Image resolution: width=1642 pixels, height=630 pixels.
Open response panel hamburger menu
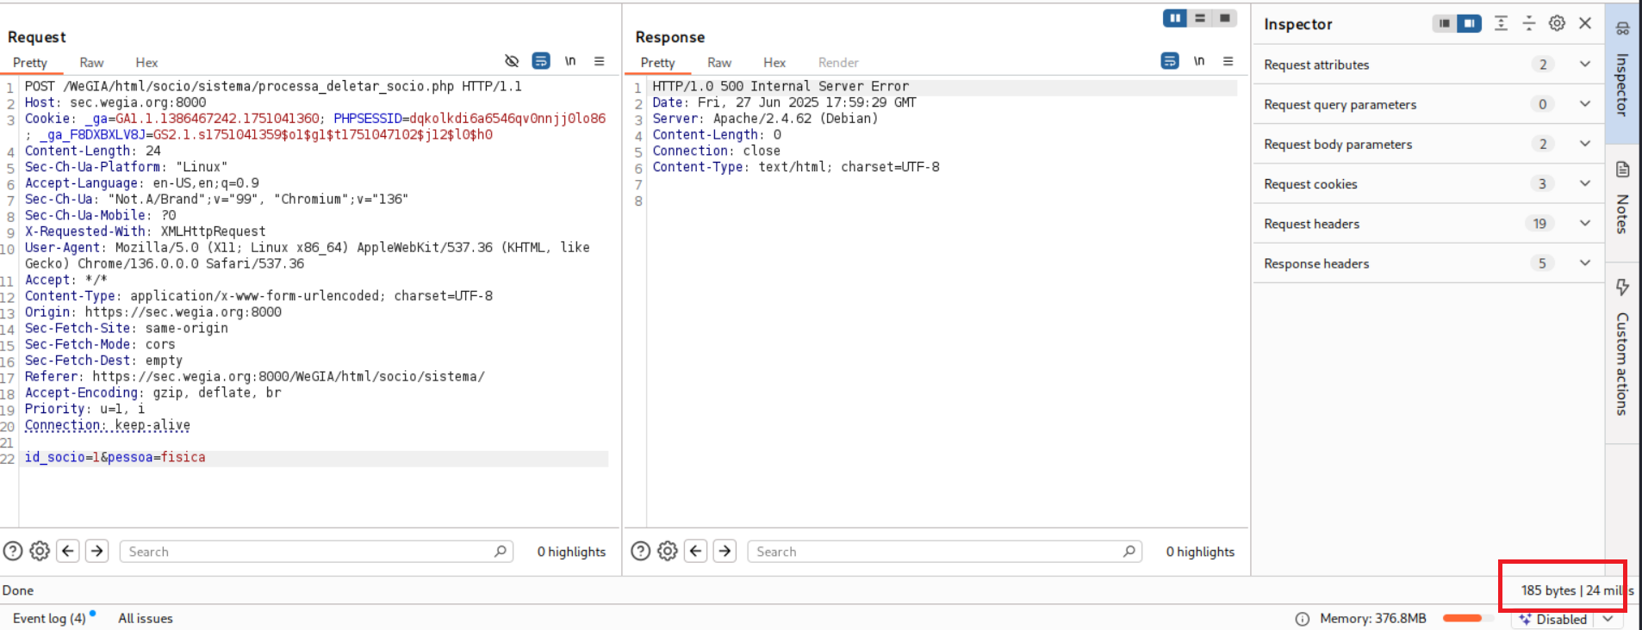coord(1228,61)
